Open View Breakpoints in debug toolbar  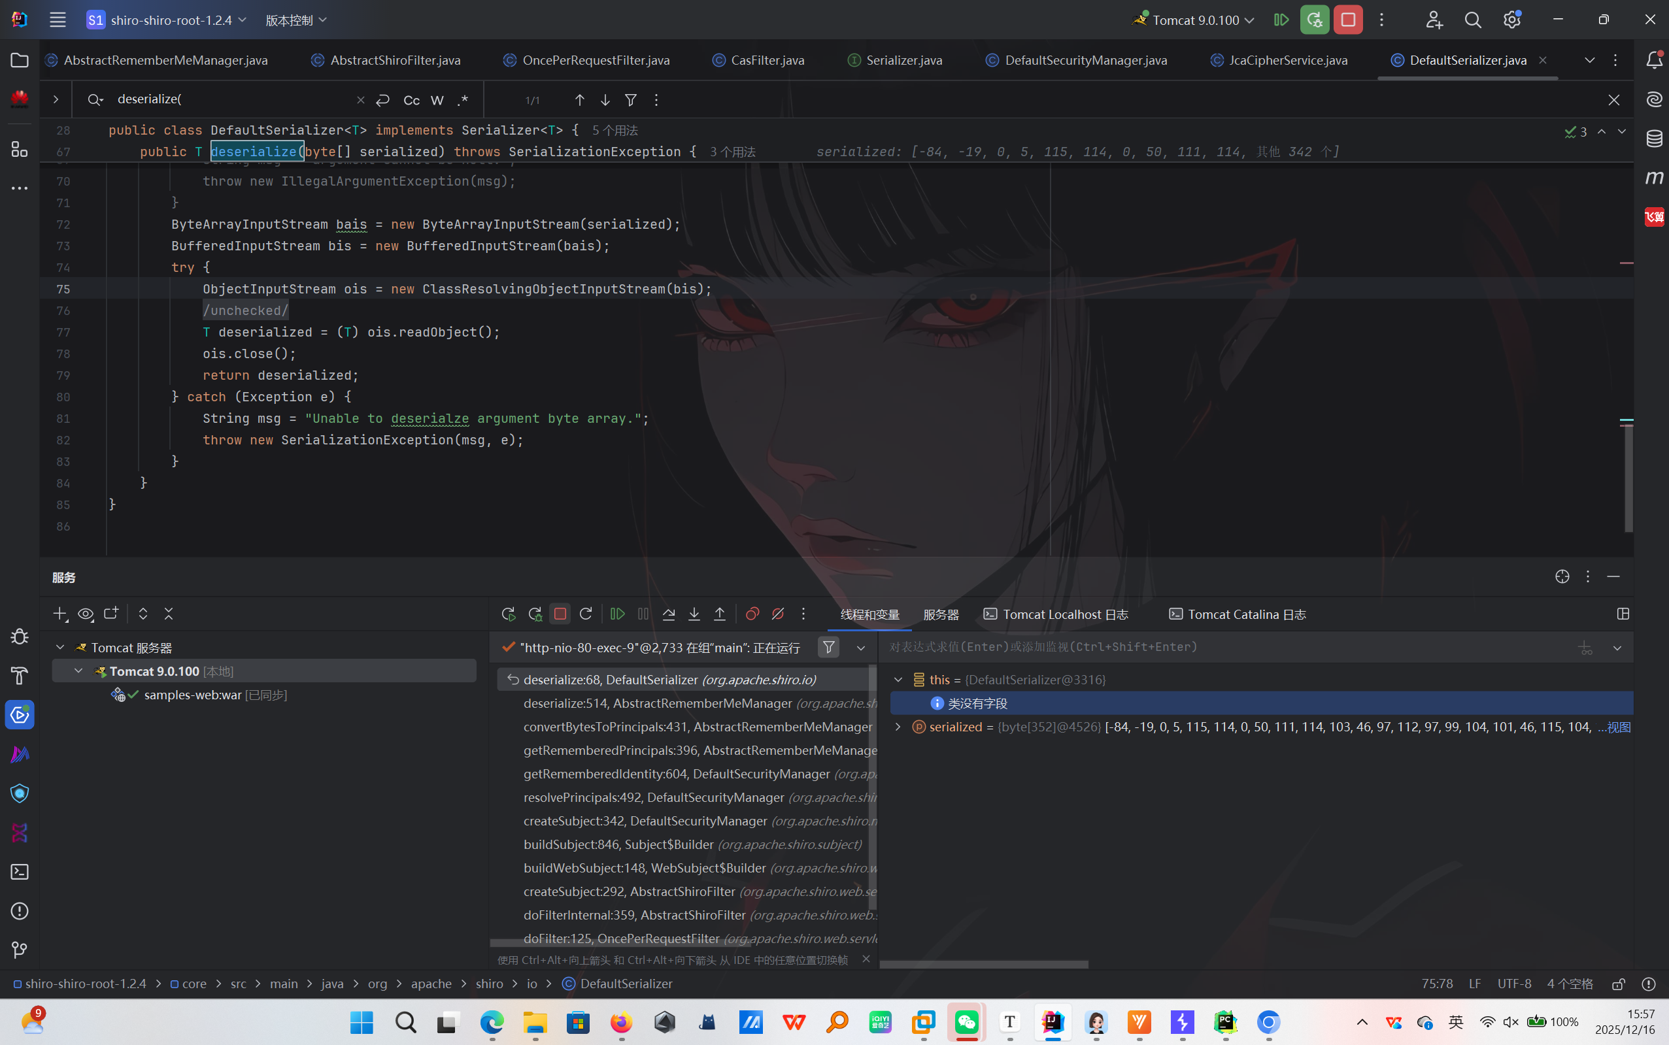click(752, 614)
